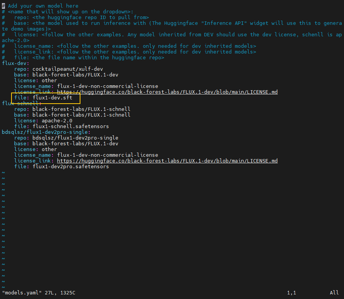This screenshot has width=344, height=299.
Task: Click the 'All' scroll indicator in status line
Action: click(x=334, y=292)
